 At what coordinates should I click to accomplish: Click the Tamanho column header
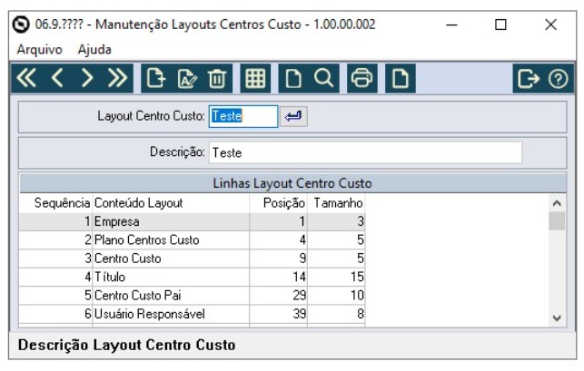coord(336,203)
